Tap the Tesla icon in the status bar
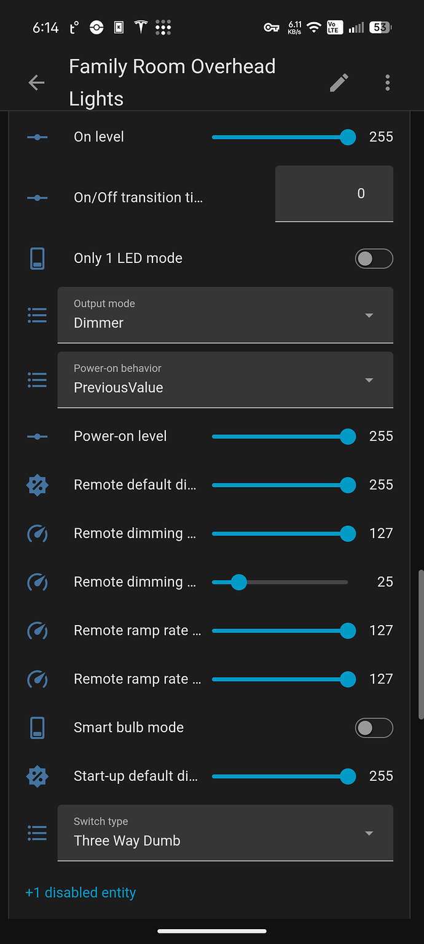This screenshot has height=944, width=424. point(141,27)
